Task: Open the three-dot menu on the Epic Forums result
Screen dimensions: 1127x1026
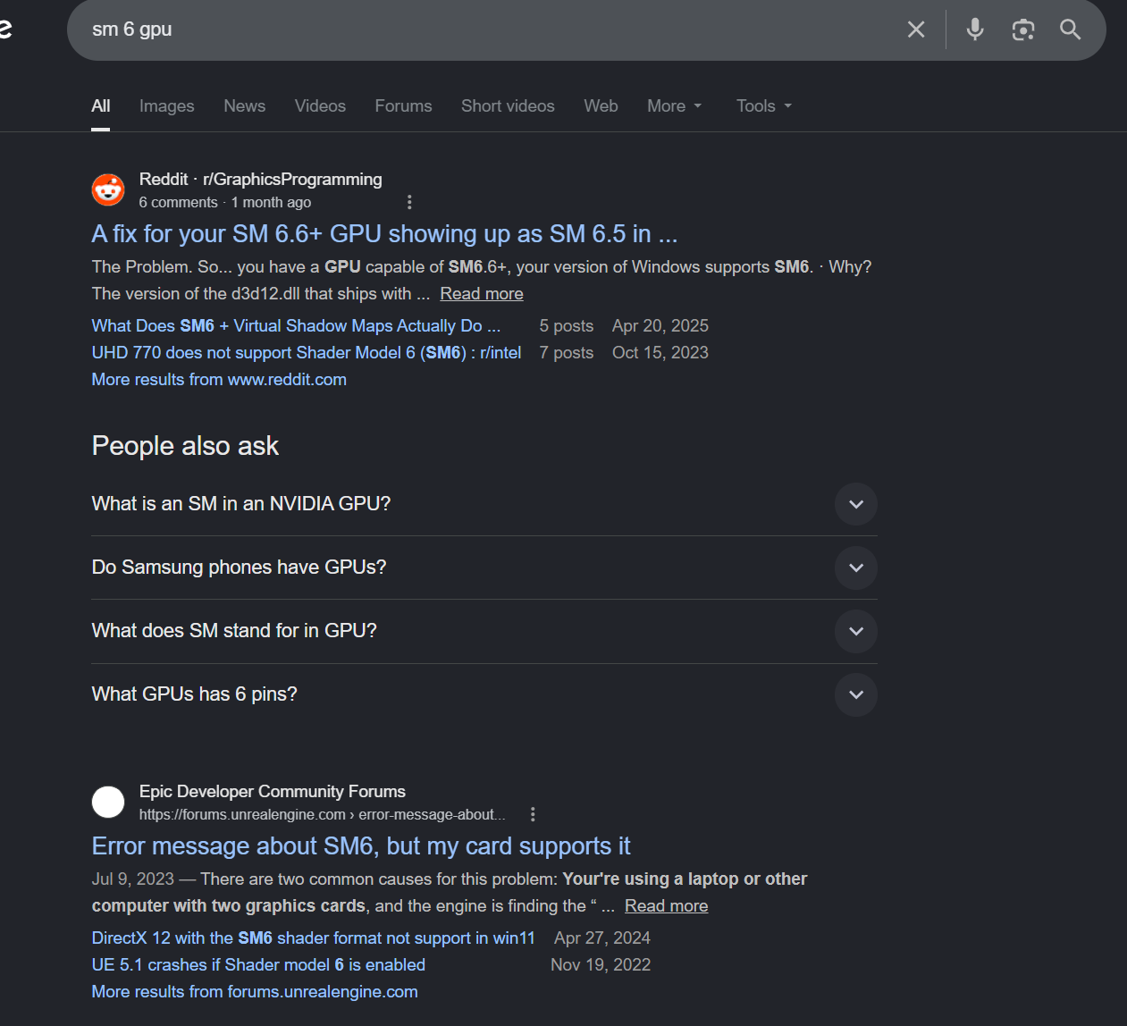Action: click(x=533, y=814)
